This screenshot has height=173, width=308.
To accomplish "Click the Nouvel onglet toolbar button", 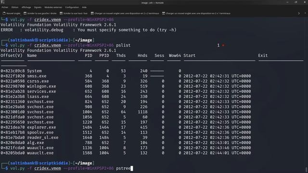I will tap(12, 13).
